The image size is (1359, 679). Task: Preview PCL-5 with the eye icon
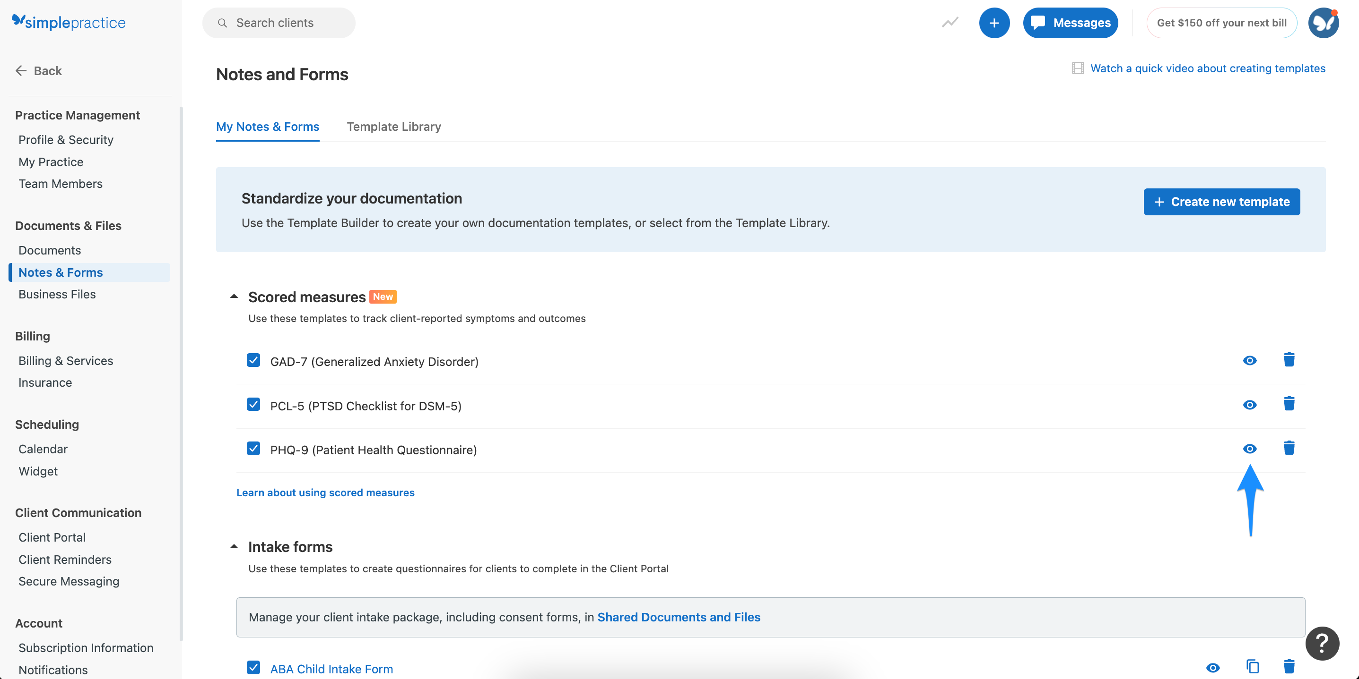1249,405
